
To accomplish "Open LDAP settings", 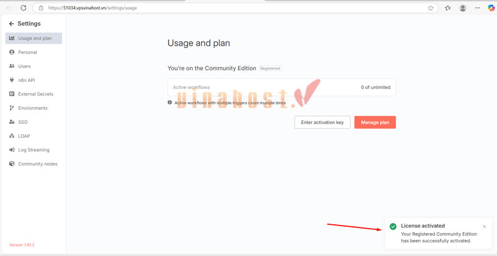I will [34, 136].
